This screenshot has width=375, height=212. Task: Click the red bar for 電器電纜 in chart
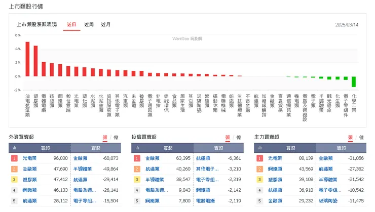[44, 69]
